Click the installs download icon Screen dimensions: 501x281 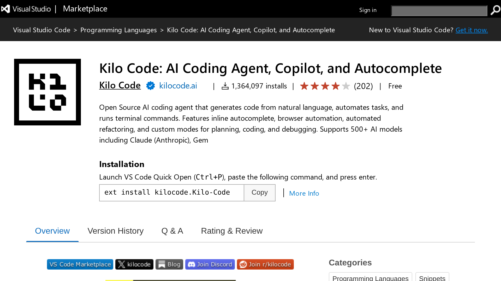[x=225, y=86]
